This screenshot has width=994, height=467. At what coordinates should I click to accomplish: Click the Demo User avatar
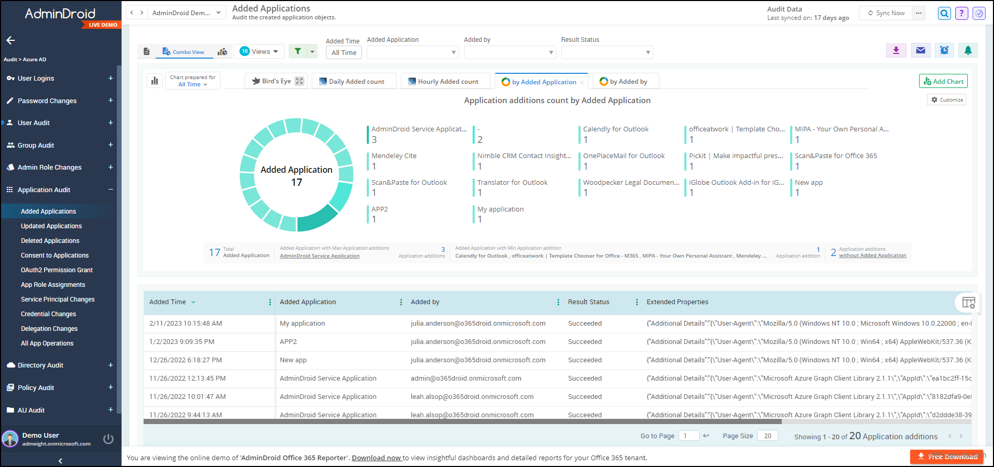(10, 439)
